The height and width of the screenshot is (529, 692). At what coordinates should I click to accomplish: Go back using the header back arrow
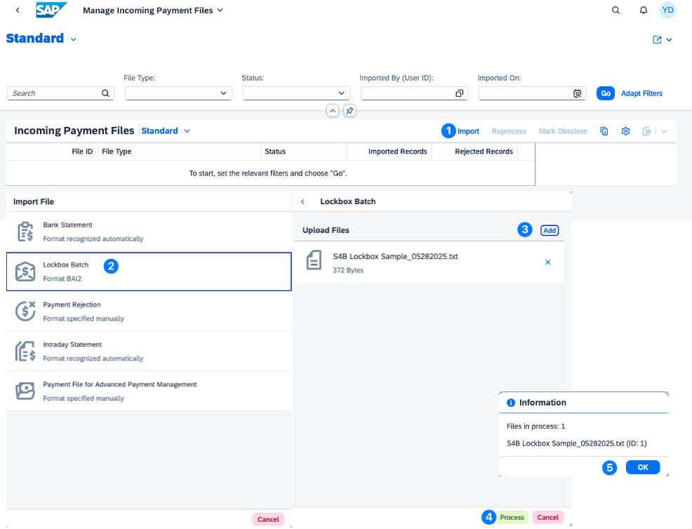click(x=18, y=10)
